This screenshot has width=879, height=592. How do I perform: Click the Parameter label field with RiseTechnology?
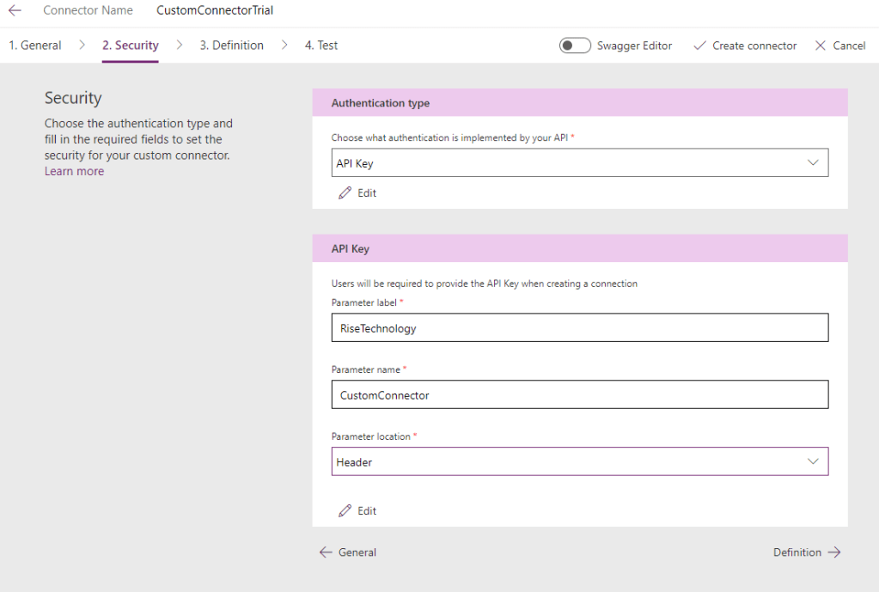coord(579,327)
